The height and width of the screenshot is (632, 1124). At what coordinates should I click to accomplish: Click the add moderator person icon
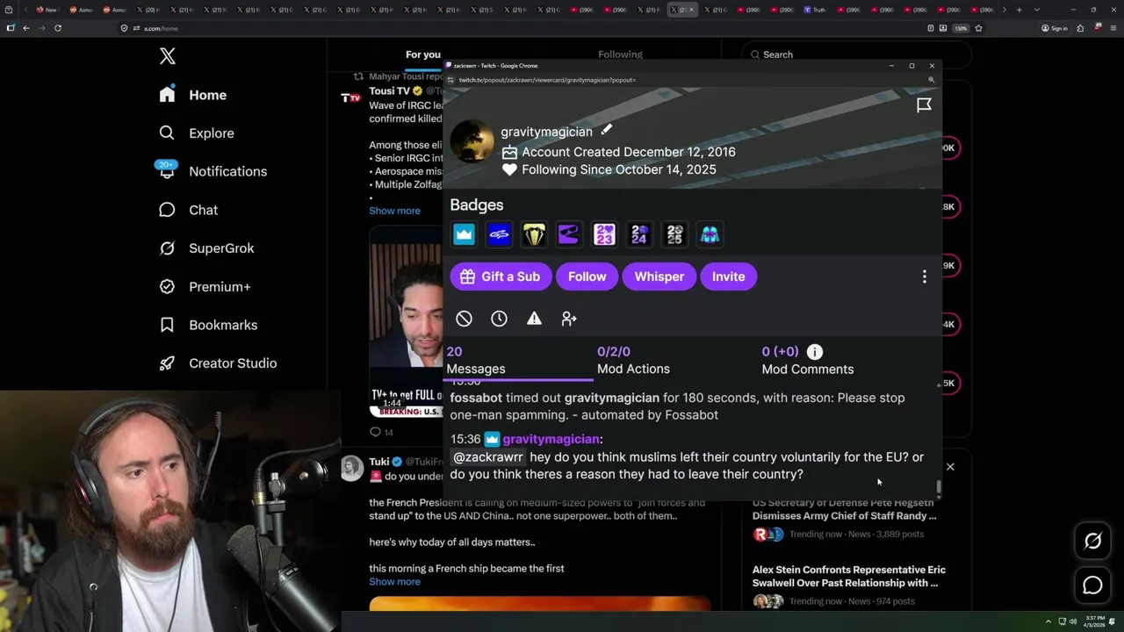point(569,319)
